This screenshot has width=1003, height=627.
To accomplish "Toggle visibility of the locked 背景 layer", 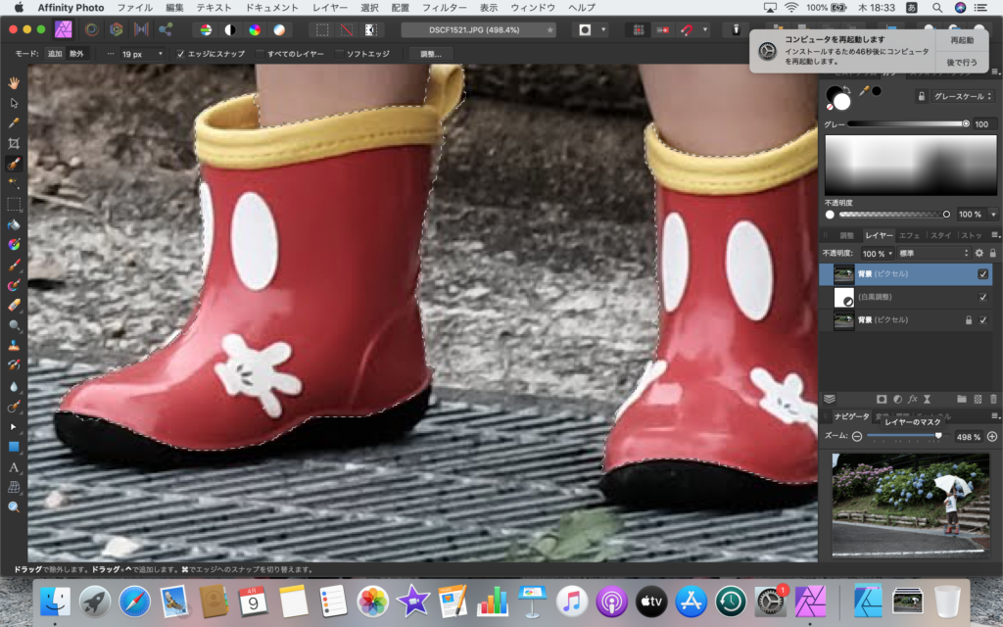I will (982, 320).
